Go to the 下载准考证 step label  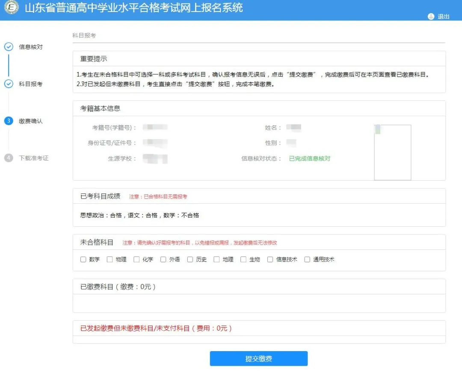[34, 158]
